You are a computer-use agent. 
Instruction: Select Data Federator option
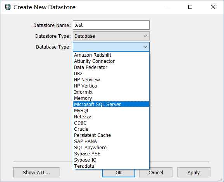(111, 67)
